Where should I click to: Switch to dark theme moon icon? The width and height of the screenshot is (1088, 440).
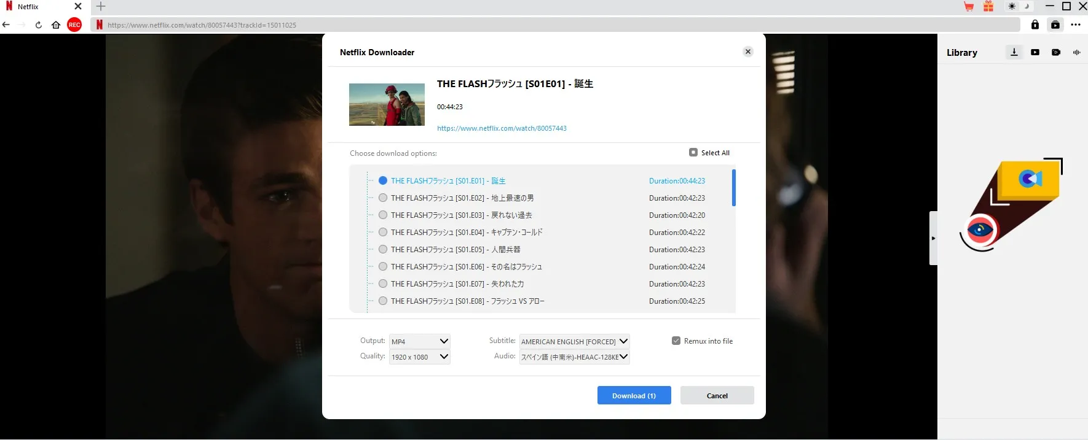(x=1027, y=7)
